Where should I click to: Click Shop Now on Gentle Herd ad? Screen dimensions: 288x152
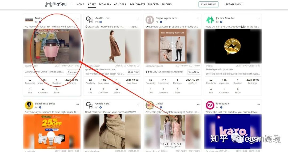[133, 72]
